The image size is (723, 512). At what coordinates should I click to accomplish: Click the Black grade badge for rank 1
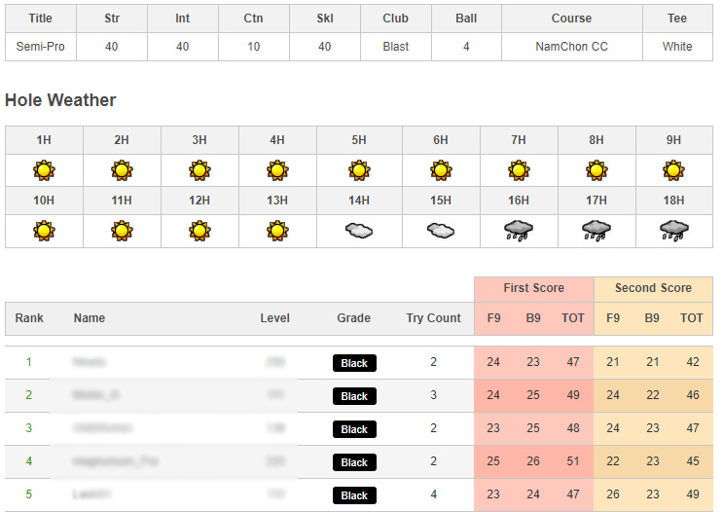[x=354, y=363]
